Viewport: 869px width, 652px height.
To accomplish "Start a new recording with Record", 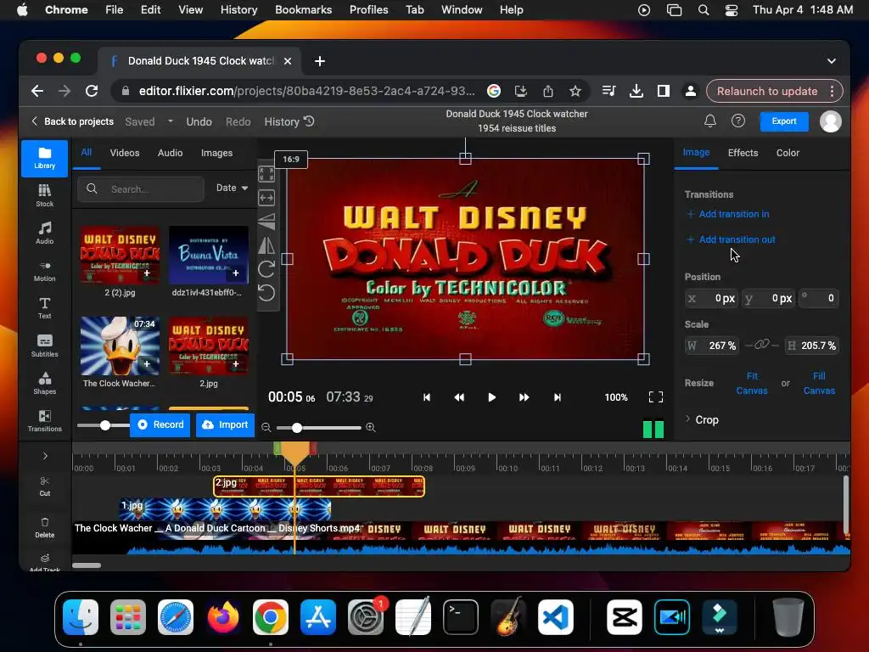I will 160,424.
